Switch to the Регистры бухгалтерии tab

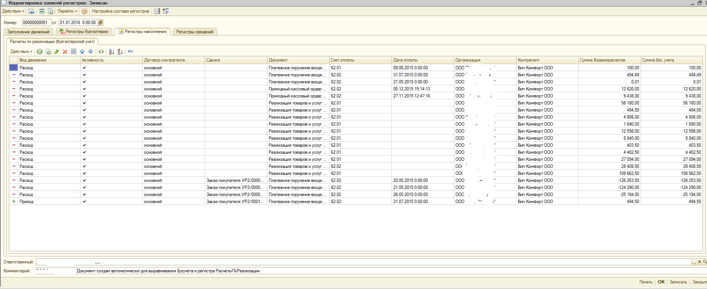[84, 32]
